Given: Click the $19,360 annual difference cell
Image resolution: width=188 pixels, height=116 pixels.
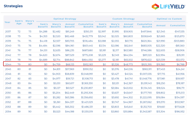Looking at the screenshot, I should point(161,65).
